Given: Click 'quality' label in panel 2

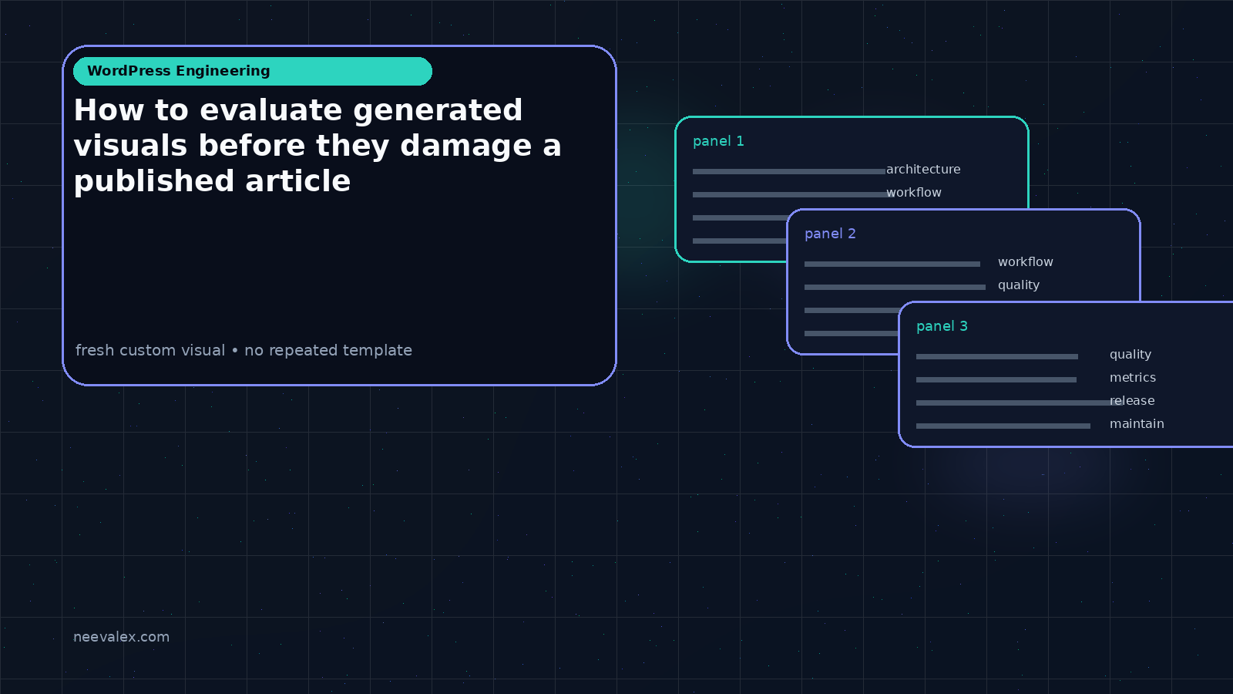Looking at the screenshot, I should [x=1019, y=285].
